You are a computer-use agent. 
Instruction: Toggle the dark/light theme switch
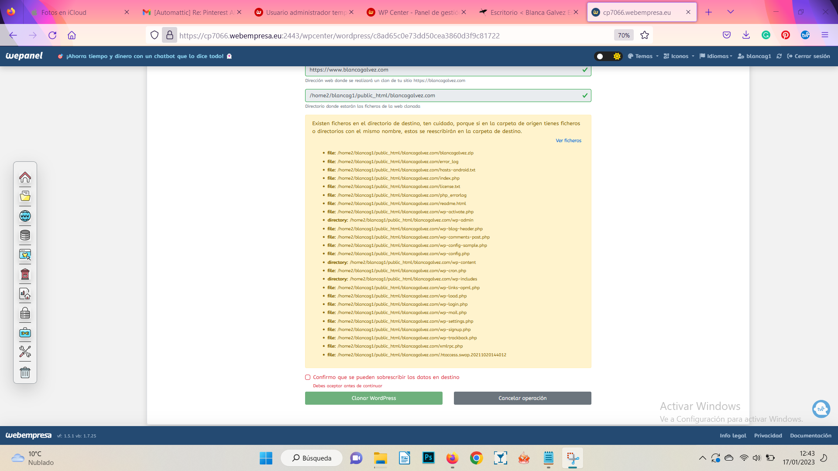pyautogui.click(x=608, y=56)
